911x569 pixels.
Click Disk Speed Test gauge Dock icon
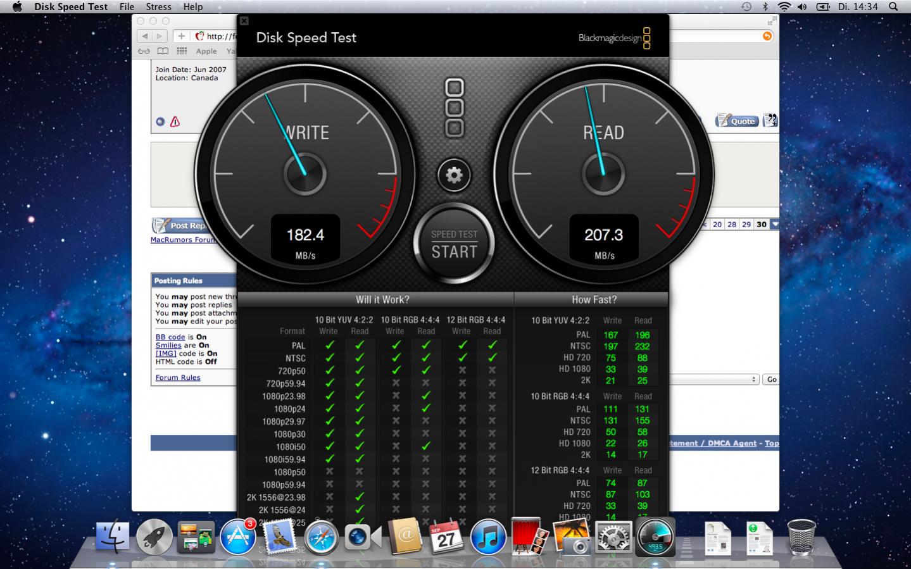click(655, 537)
